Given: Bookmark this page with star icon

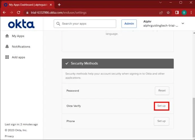Looking at the screenshot, I should (x=168, y=12).
